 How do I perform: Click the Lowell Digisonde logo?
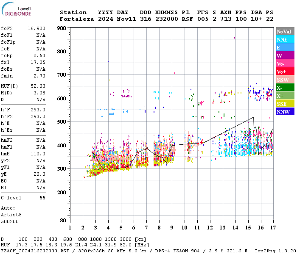click(x=16, y=9)
